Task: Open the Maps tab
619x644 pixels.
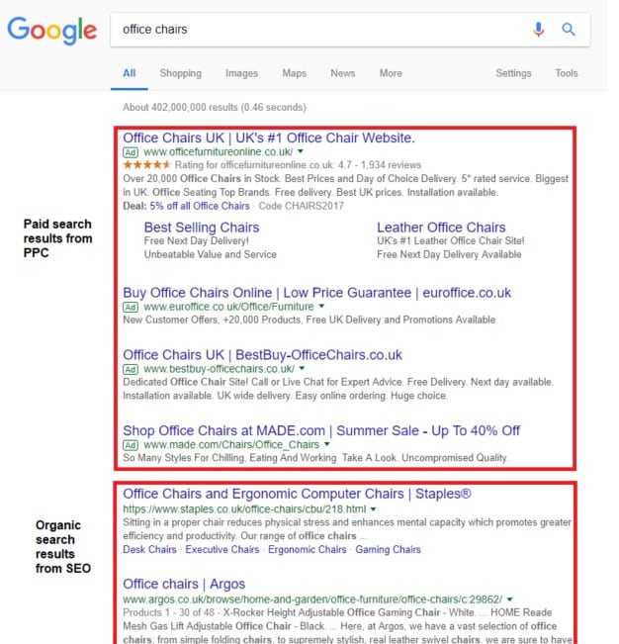Action: click(x=295, y=73)
